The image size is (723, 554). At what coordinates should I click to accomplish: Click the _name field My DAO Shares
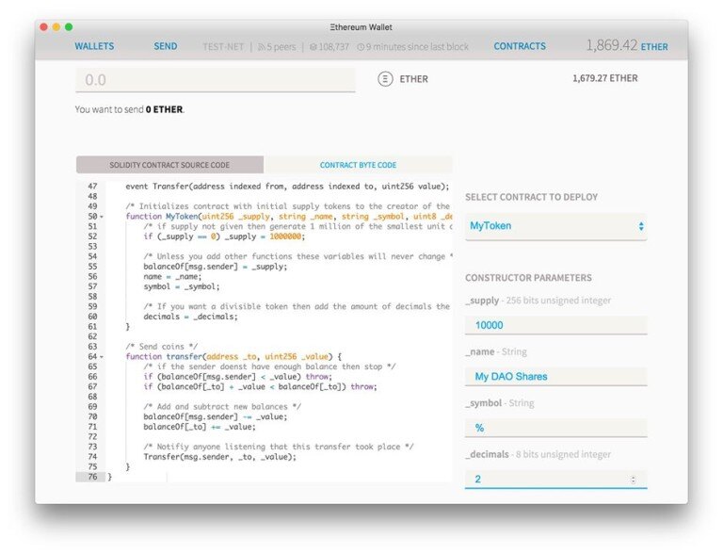tap(555, 377)
